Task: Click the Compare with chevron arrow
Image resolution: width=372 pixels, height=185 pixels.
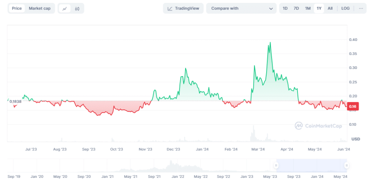Action: (x=271, y=8)
